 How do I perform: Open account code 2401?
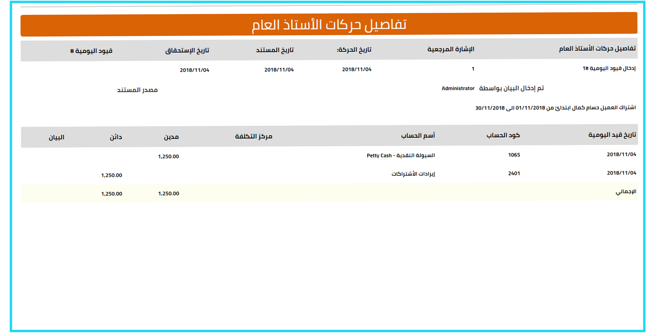tap(514, 173)
